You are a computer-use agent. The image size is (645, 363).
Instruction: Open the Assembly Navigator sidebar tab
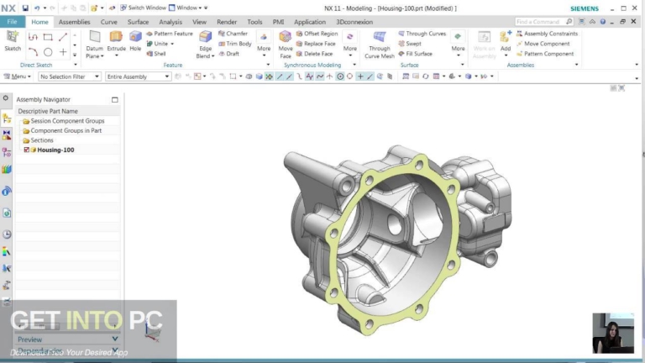(7, 118)
